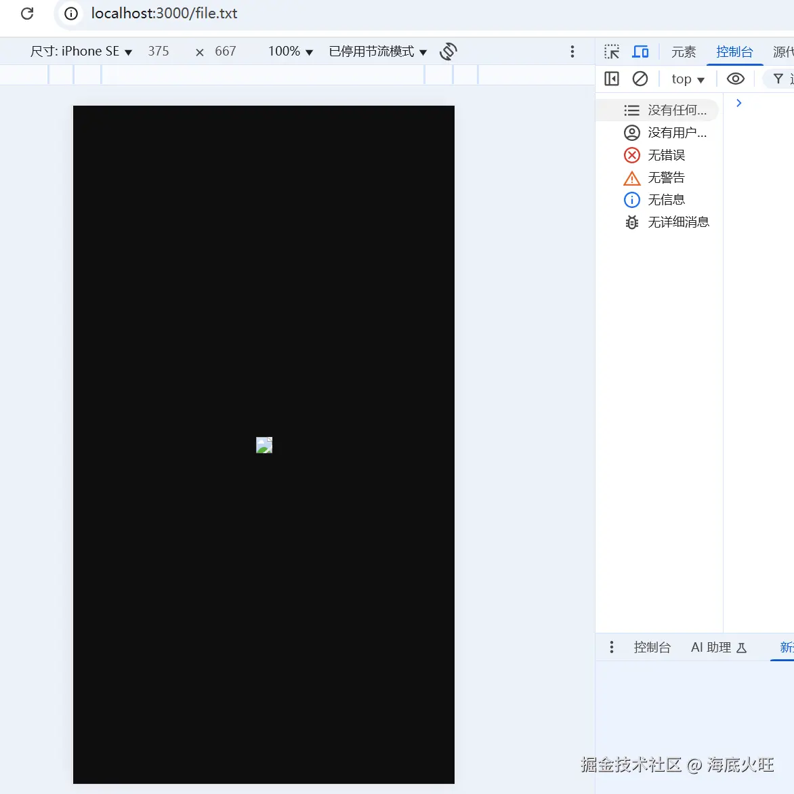Select the 没有用户... messages row
Image resolution: width=794 pixels, height=794 pixels.
pyautogui.click(x=657, y=133)
